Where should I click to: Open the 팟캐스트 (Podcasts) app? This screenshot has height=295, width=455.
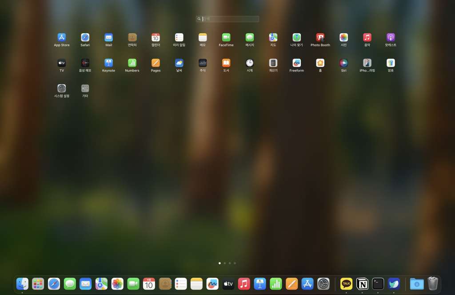[391, 38]
